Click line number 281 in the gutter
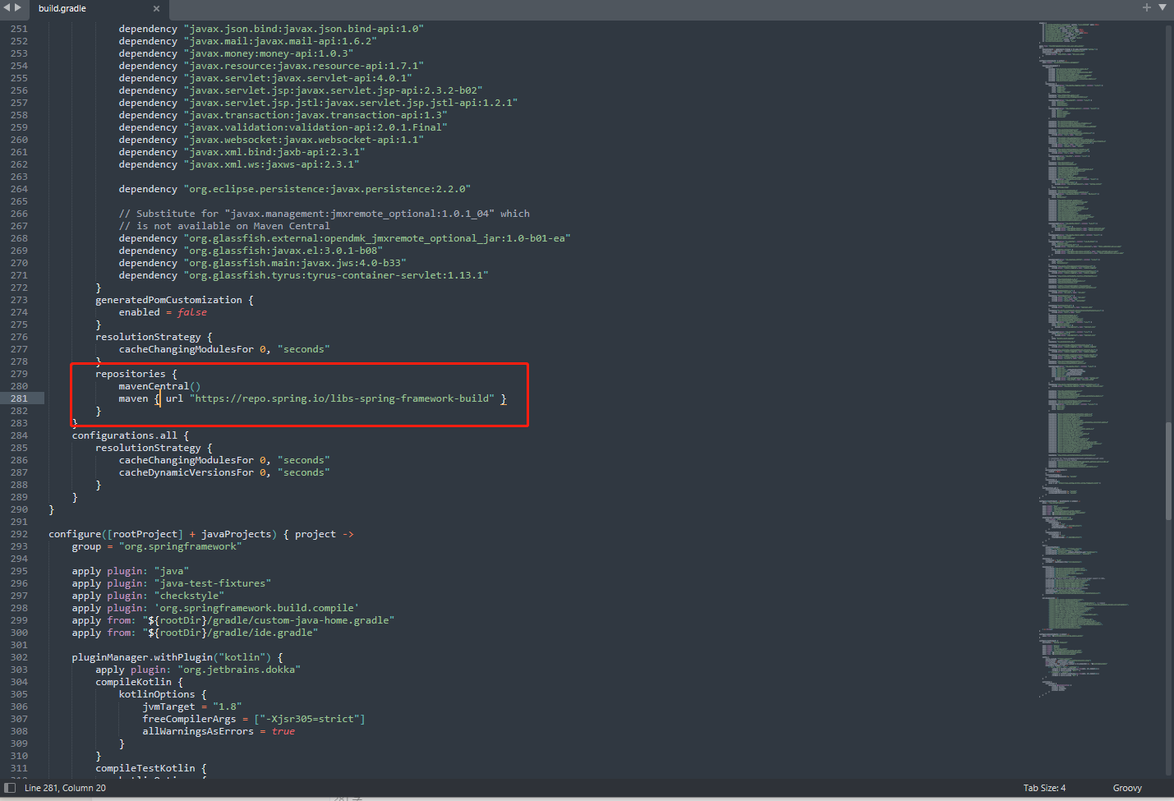 point(19,398)
